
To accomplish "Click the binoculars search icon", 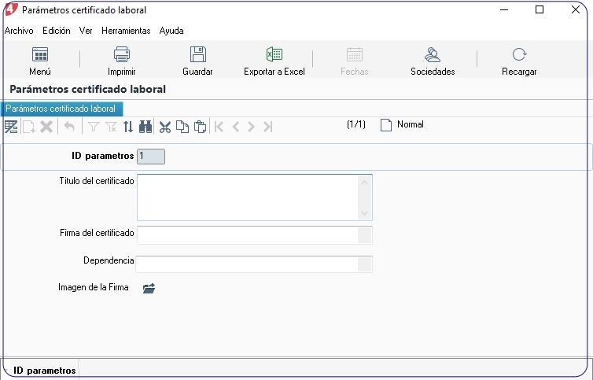I will coord(145,127).
